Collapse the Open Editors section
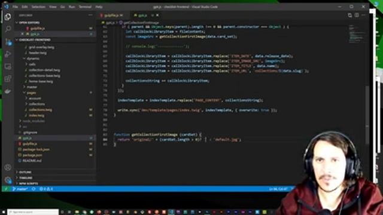Screen dimensions: 383x215 point(29,23)
